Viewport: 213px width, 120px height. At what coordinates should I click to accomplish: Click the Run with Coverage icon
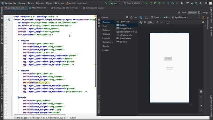[164, 3]
